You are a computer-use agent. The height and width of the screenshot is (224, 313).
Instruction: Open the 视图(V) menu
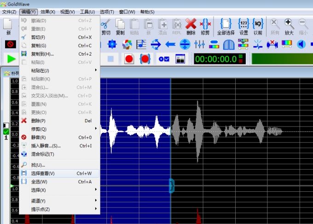click(x=68, y=12)
